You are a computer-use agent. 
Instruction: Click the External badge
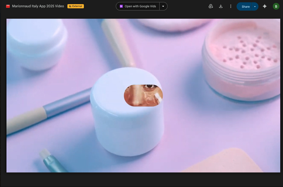point(76,6)
